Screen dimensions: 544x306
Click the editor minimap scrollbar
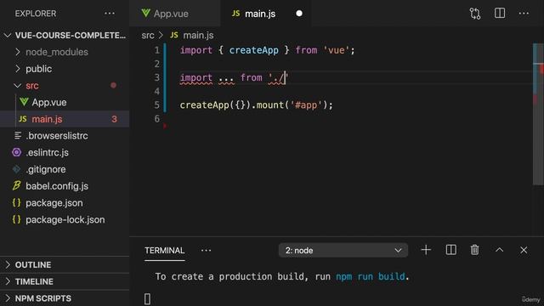[x=538, y=114]
